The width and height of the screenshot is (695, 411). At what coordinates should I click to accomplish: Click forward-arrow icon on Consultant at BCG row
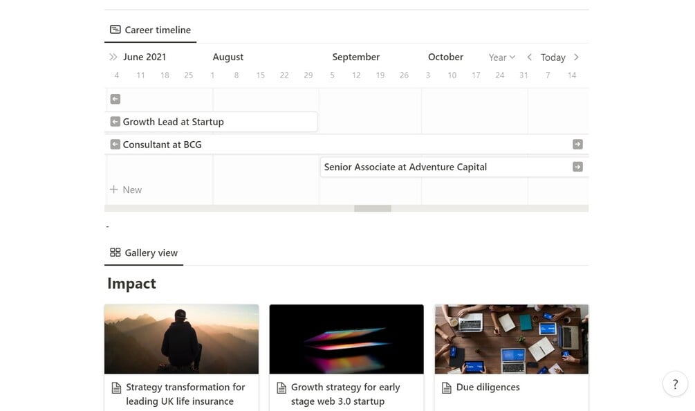point(577,144)
